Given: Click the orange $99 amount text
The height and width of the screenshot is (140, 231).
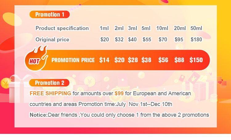Looking at the screenshot, I should (119, 93).
